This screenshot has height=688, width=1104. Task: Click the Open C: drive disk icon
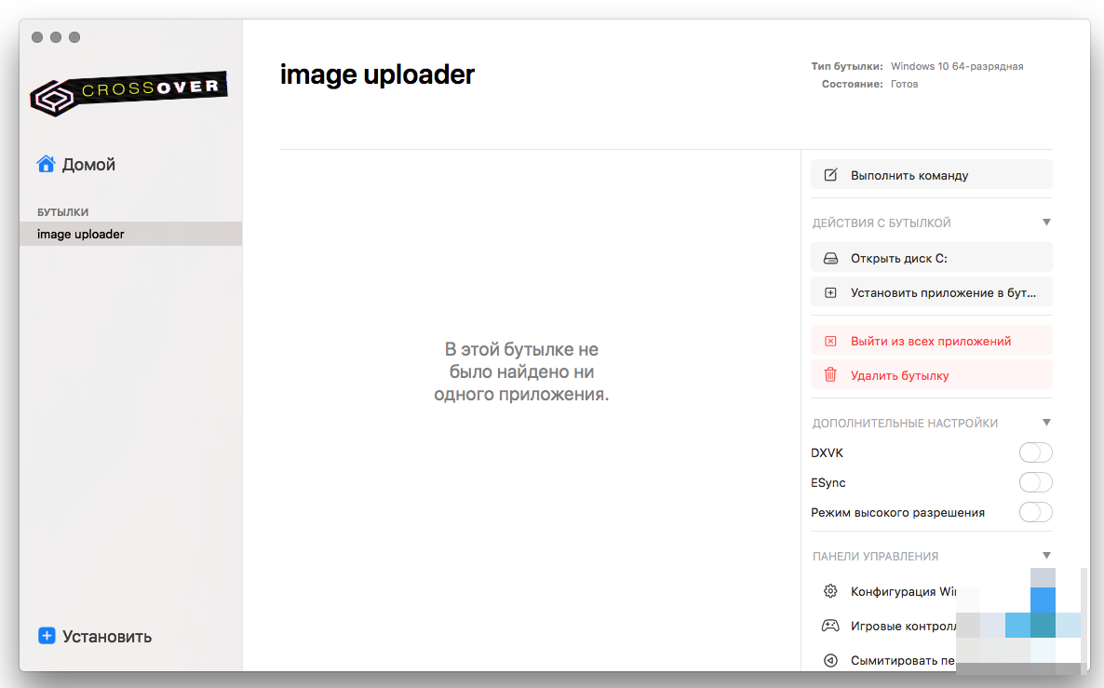[831, 258]
